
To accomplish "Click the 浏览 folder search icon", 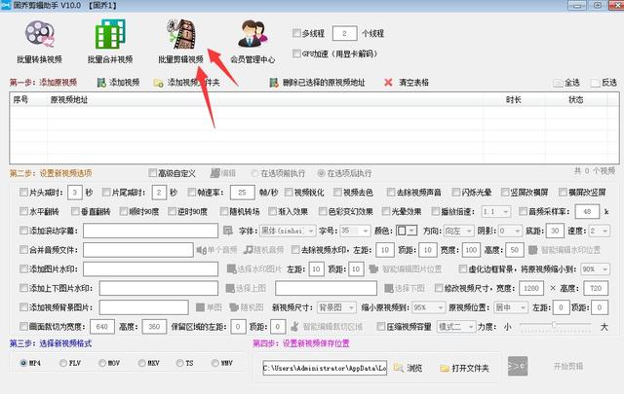I will tap(399, 368).
